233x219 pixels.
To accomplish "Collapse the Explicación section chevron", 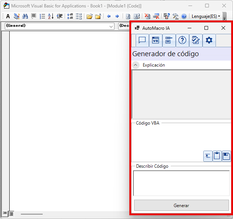I will [136, 65].
